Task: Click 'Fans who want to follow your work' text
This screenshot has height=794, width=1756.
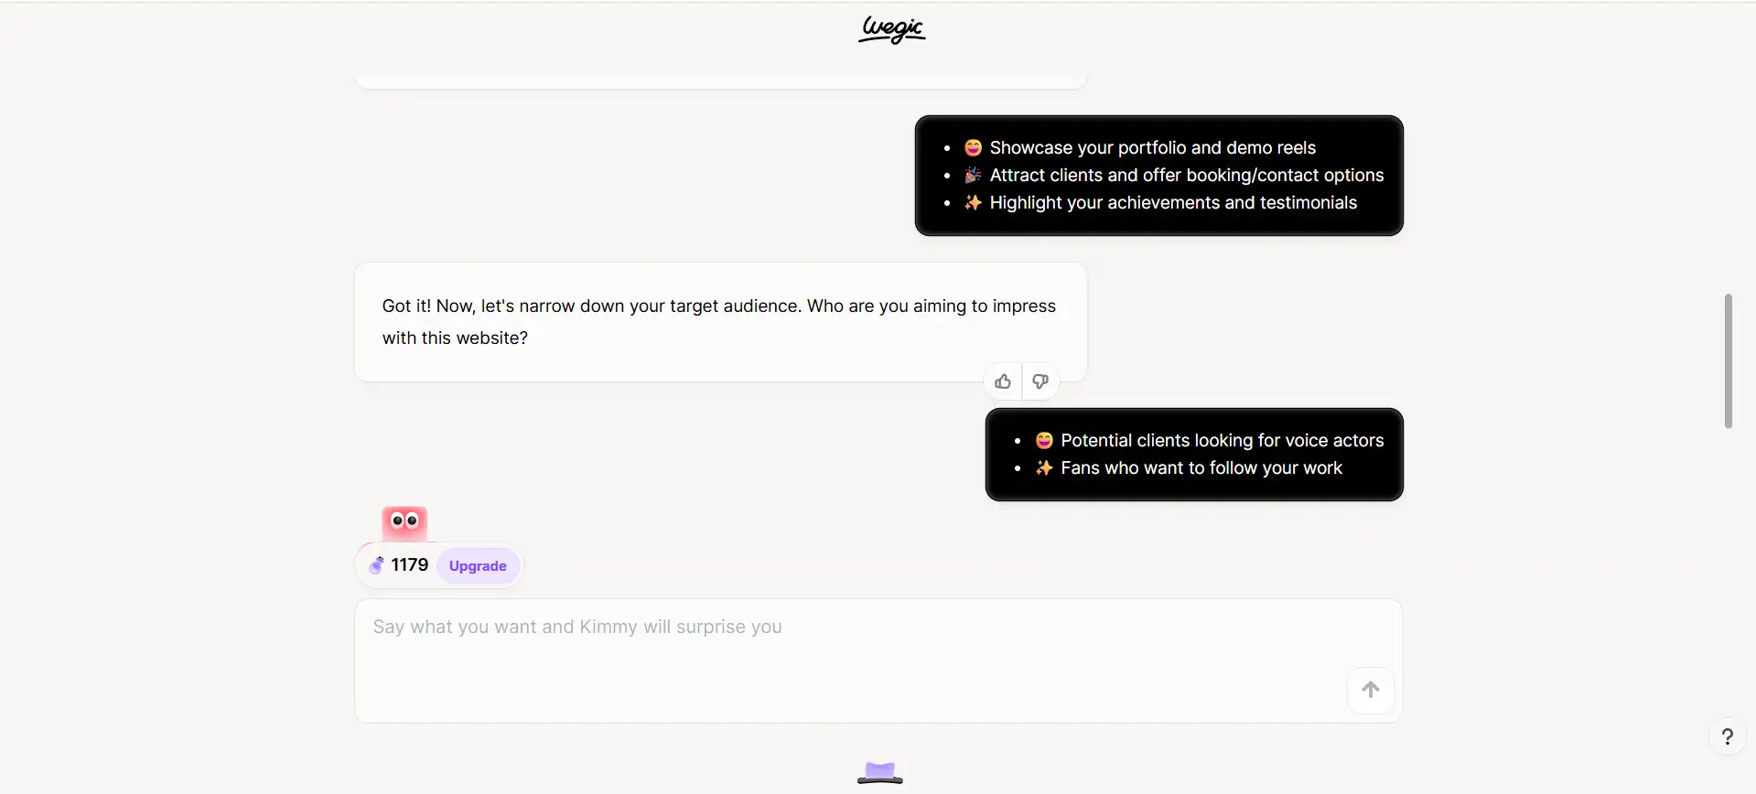Action: 1201,467
